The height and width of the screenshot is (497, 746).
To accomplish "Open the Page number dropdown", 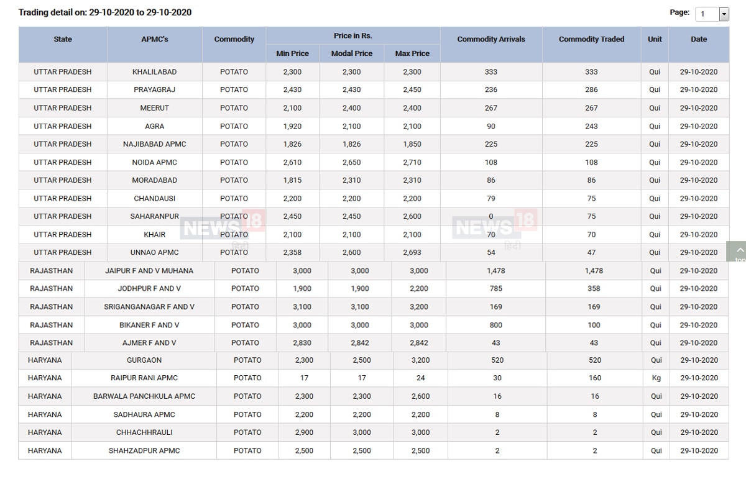I will pos(712,14).
